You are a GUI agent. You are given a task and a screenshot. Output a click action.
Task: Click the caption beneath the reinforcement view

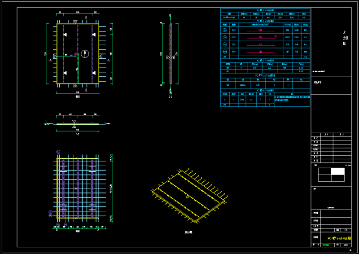pyautogui.click(x=78, y=231)
